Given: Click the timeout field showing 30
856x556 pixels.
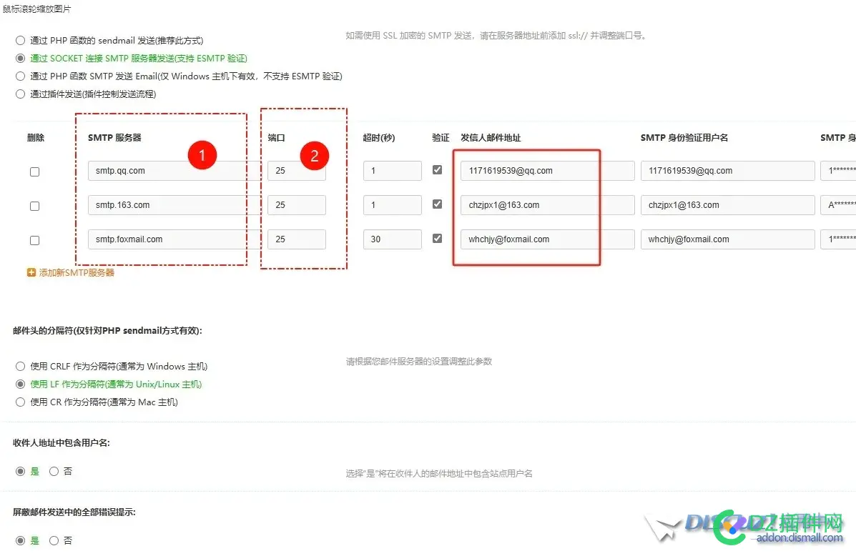Looking at the screenshot, I should (392, 239).
